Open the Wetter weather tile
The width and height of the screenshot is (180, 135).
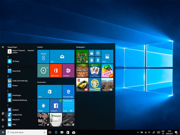pos(43,106)
